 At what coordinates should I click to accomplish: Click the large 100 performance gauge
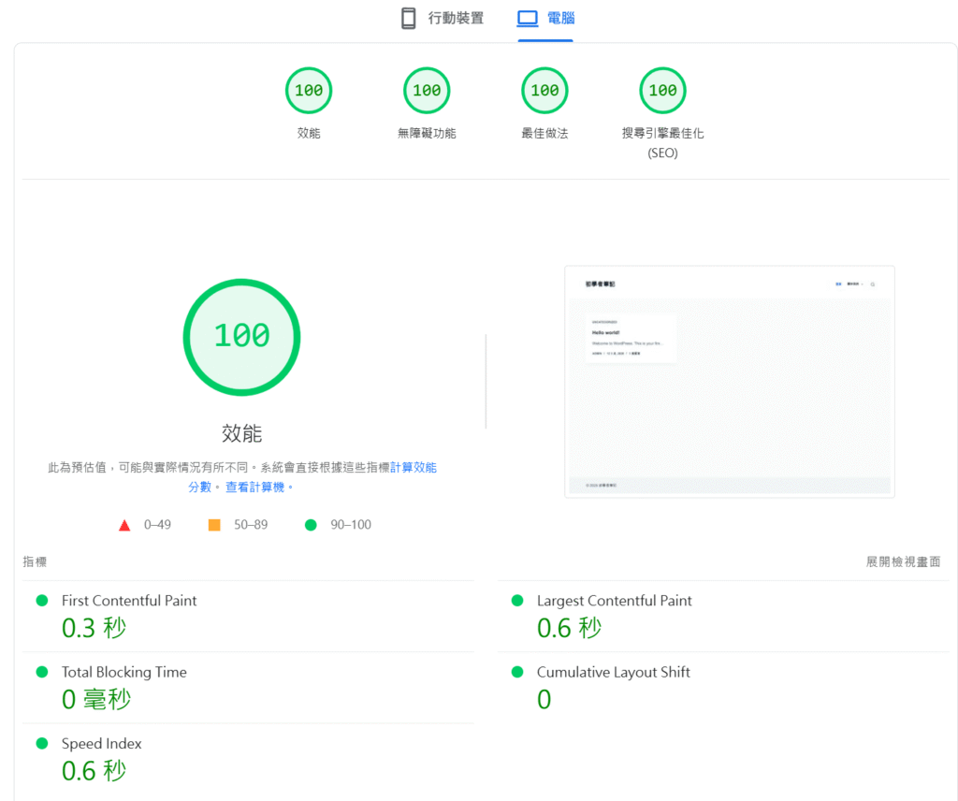[x=241, y=337]
